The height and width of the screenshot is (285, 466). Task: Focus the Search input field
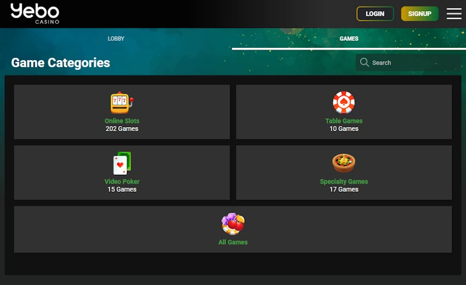(x=408, y=62)
